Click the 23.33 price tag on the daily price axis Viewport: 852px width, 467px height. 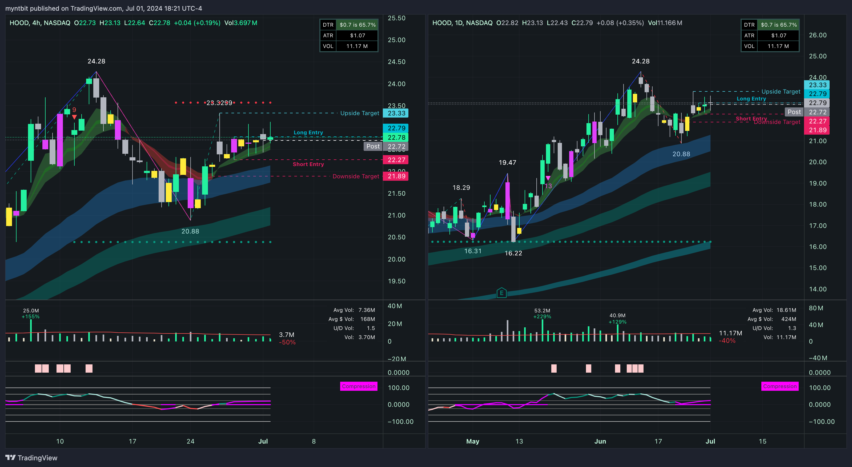(817, 85)
